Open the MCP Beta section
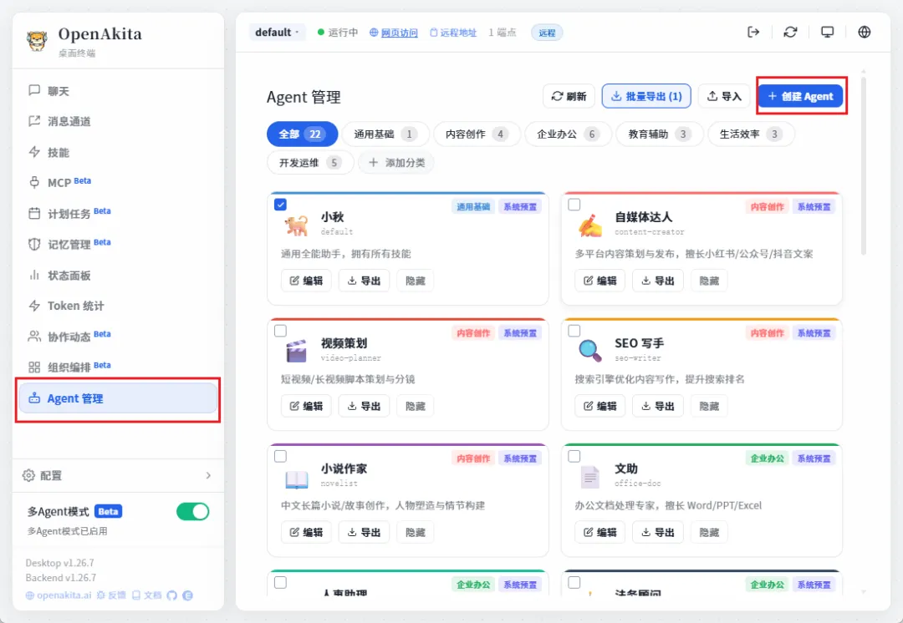 tap(118, 182)
